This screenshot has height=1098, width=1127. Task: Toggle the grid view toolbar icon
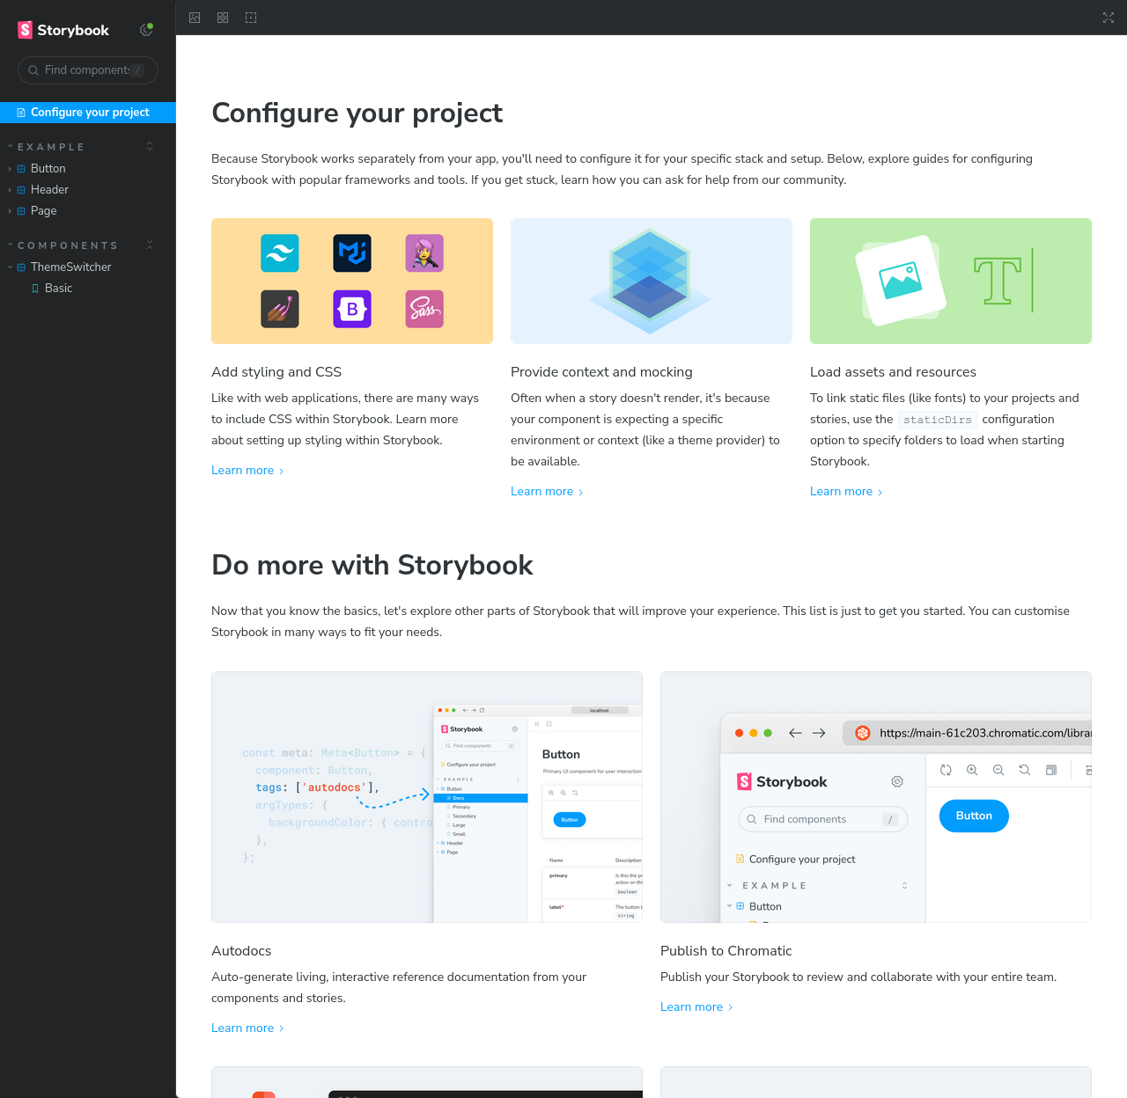[x=223, y=18]
